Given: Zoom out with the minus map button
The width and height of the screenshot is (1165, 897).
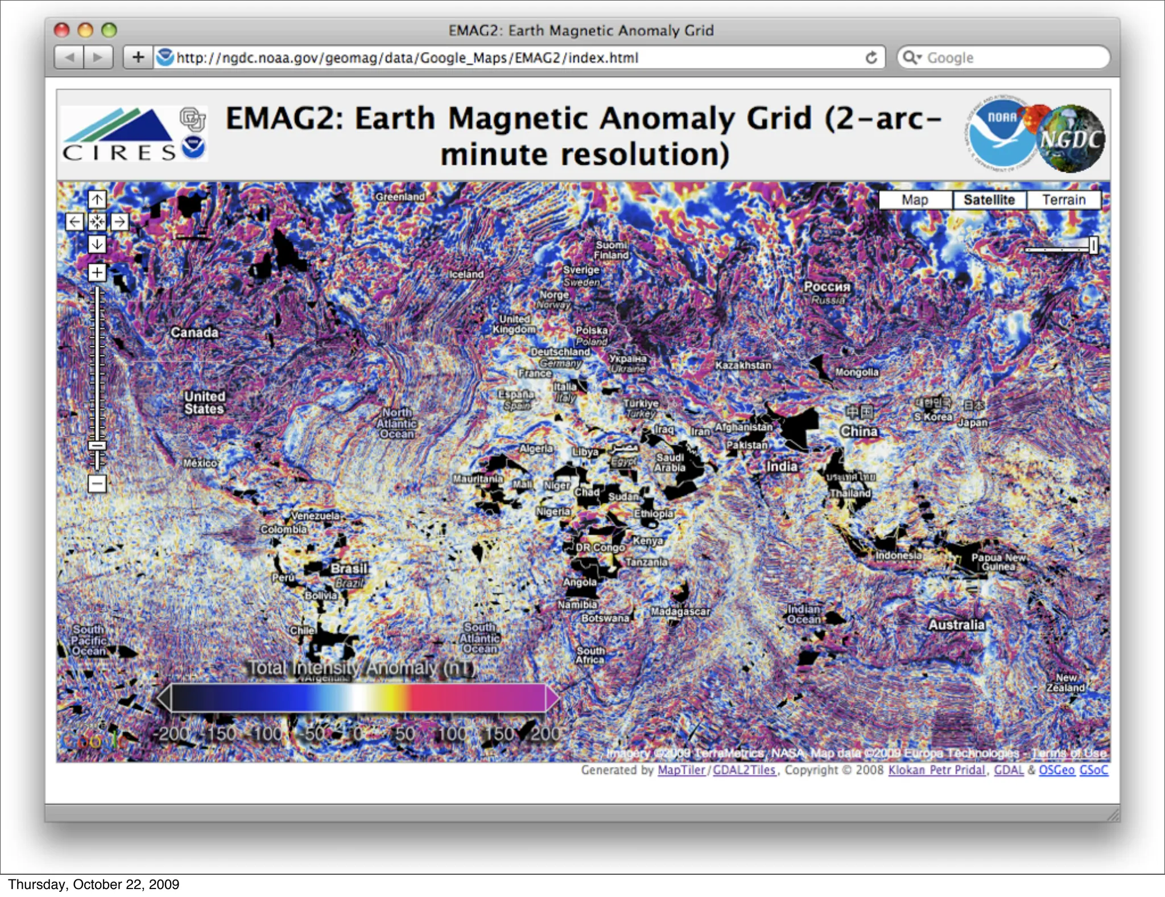Looking at the screenshot, I should point(97,484).
